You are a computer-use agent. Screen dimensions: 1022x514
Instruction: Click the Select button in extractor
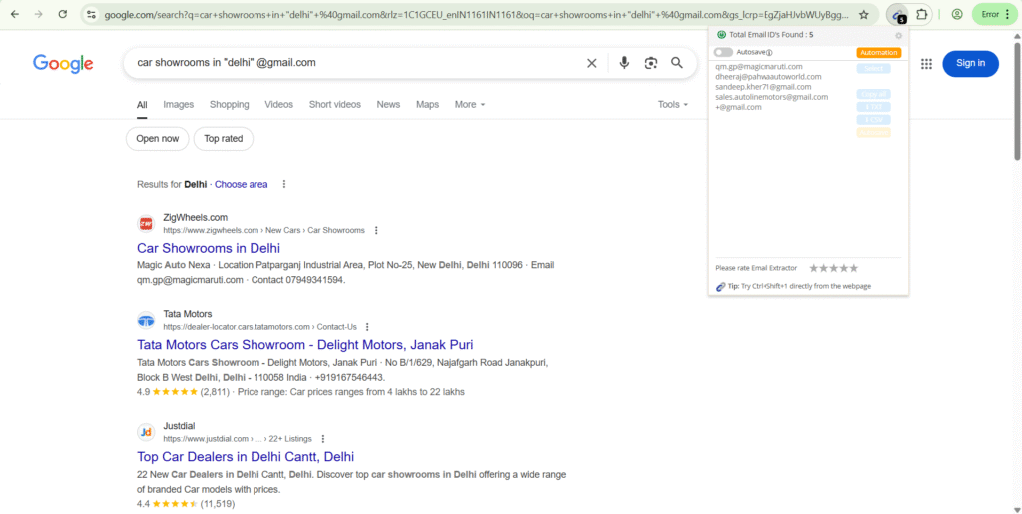(x=873, y=69)
